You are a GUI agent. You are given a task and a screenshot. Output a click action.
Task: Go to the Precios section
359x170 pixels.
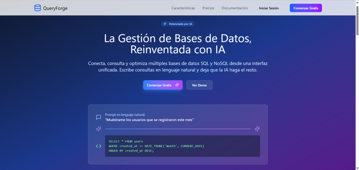[x=208, y=8]
